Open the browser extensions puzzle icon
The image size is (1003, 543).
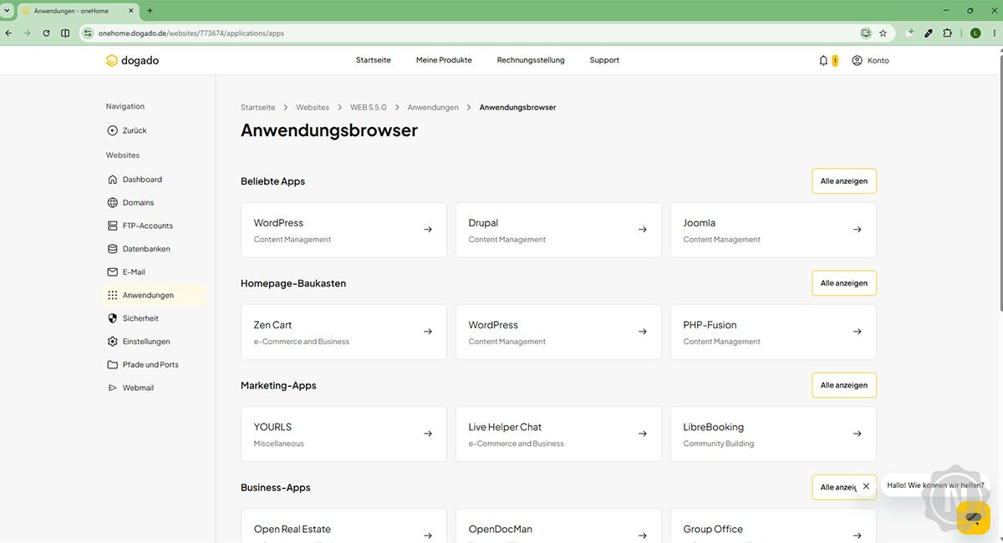947,33
